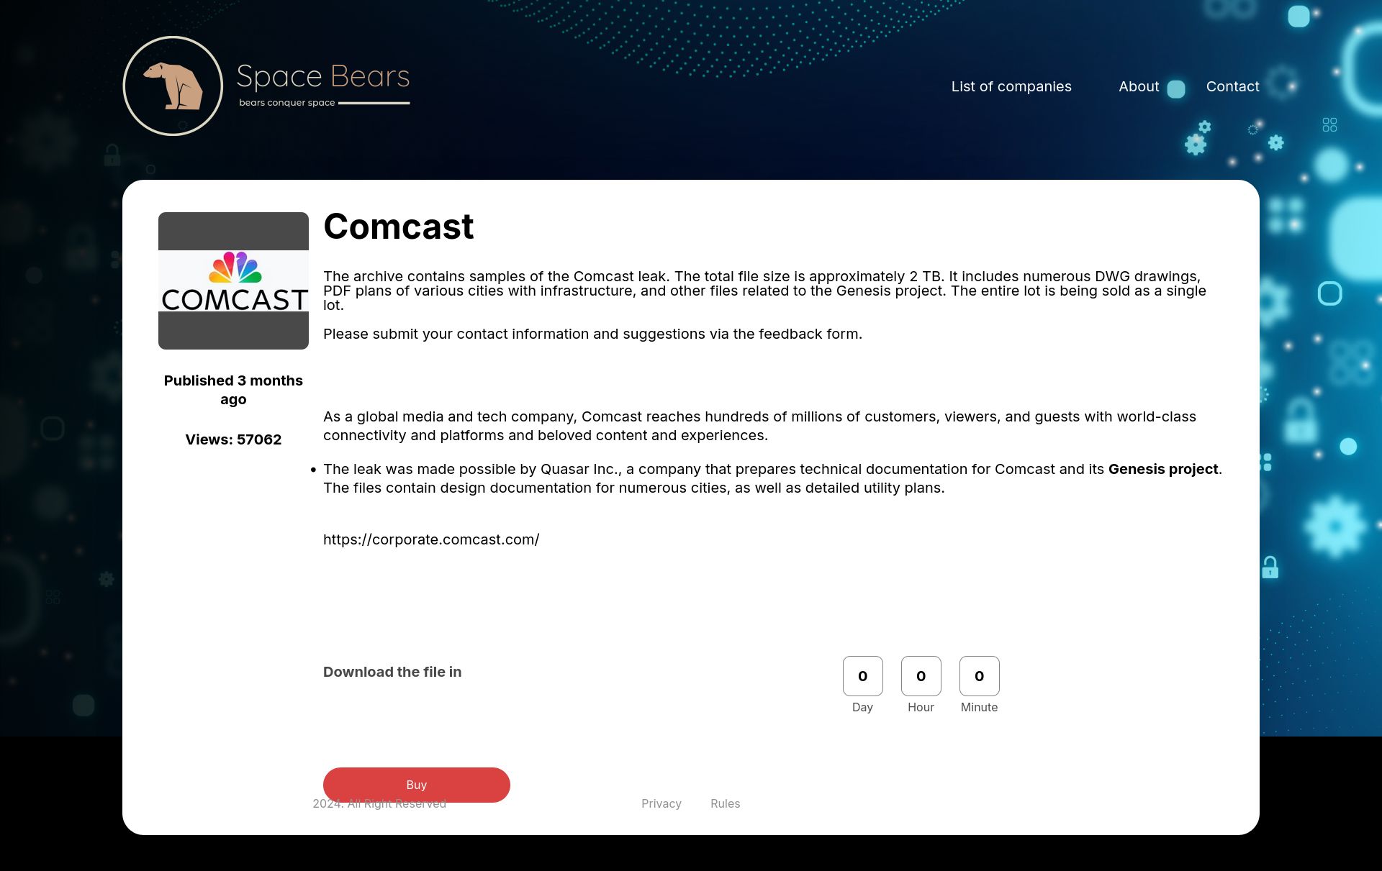The image size is (1382, 871).
Task: Click the Day countdown box
Action: pos(862,676)
